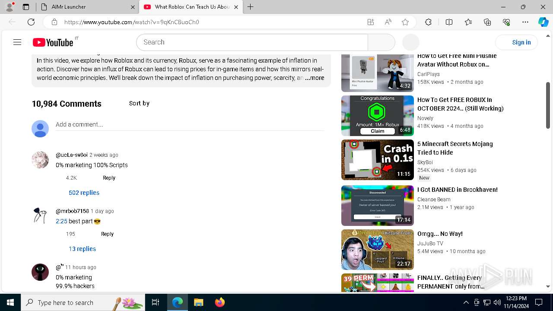Jump to the 2:25 timestamp link

click(61, 221)
